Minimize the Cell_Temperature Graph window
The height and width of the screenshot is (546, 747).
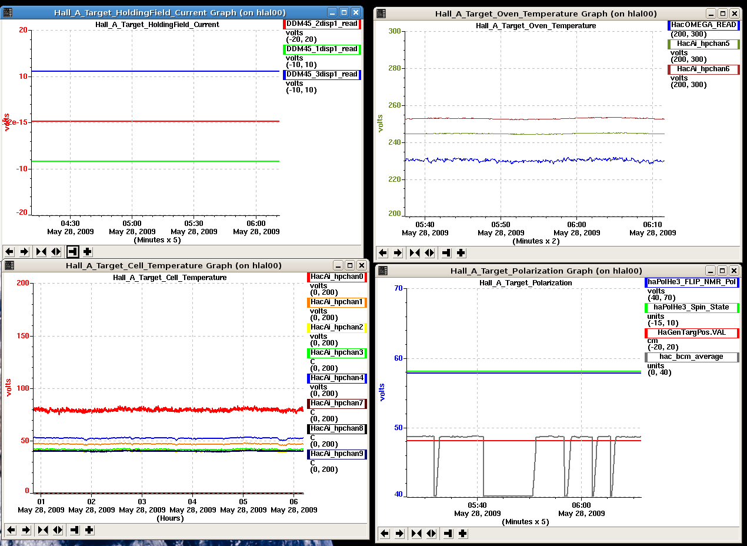pos(338,266)
